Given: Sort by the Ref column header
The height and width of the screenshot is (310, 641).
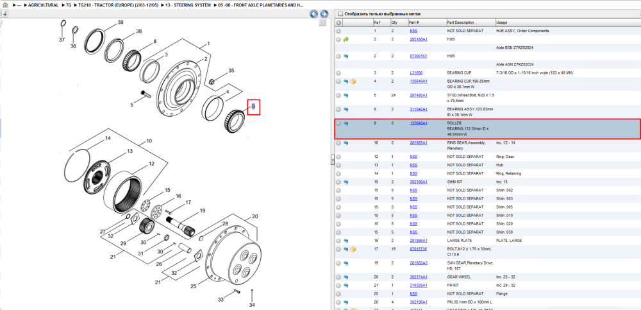Looking at the screenshot, I should pos(376,22).
